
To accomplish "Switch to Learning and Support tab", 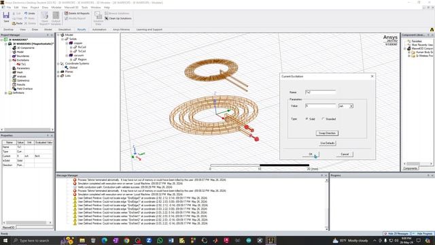I will pyautogui.click(x=150, y=29).
